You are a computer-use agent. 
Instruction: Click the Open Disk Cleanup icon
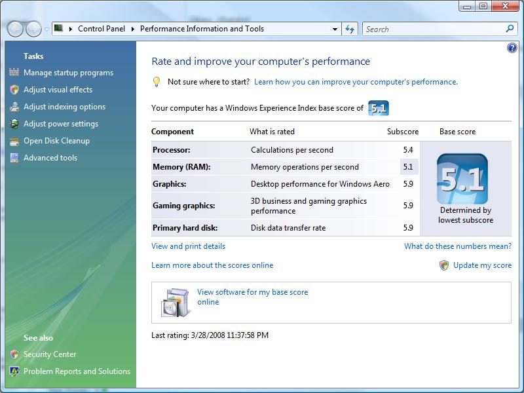(14, 141)
